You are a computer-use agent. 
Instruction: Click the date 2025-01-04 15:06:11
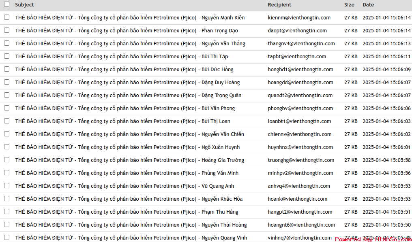click(386, 57)
